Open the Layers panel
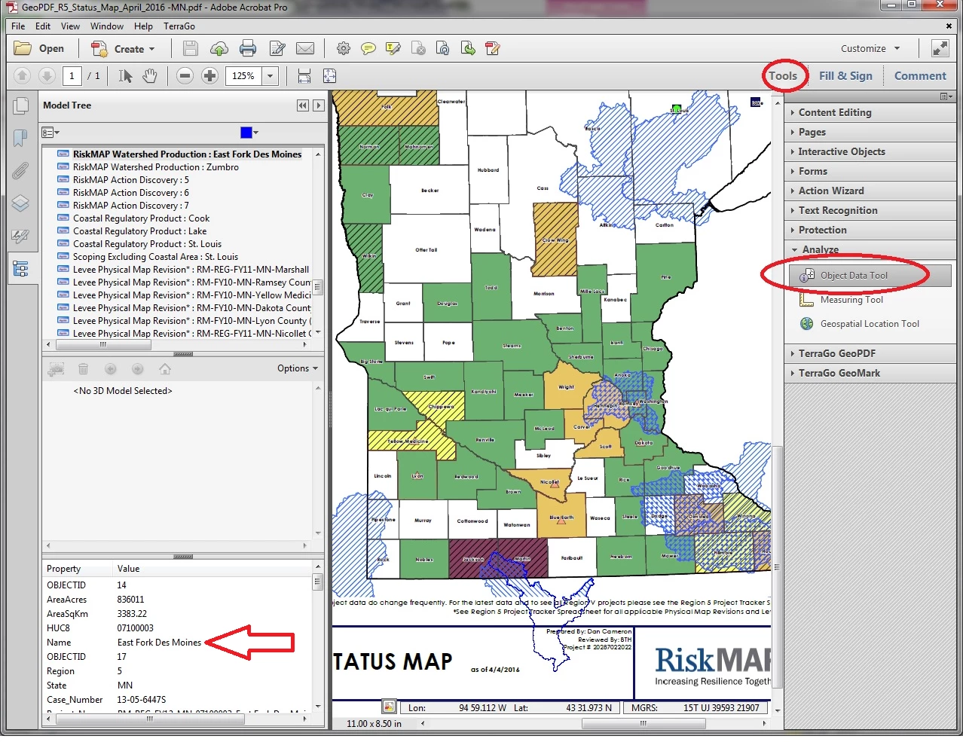This screenshot has height=742, width=963. pos(21,203)
